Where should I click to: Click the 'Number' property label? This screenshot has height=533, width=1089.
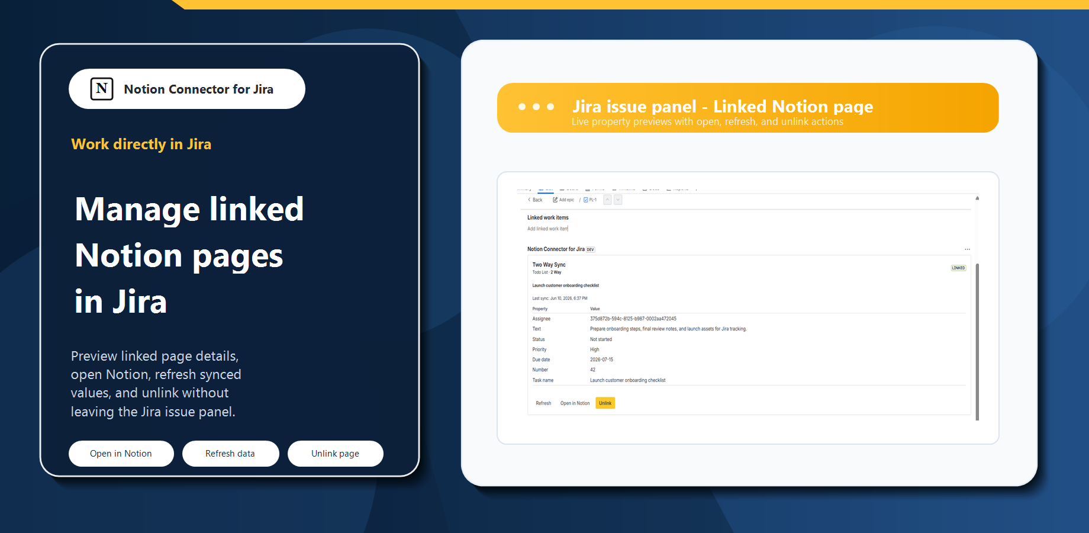click(x=540, y=370)
